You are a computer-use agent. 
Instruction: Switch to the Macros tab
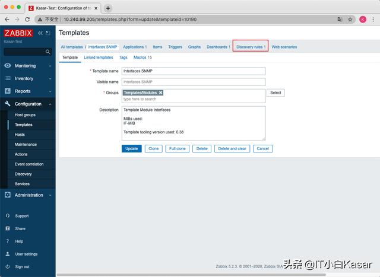pyautogui.click(x=142, y=58)
